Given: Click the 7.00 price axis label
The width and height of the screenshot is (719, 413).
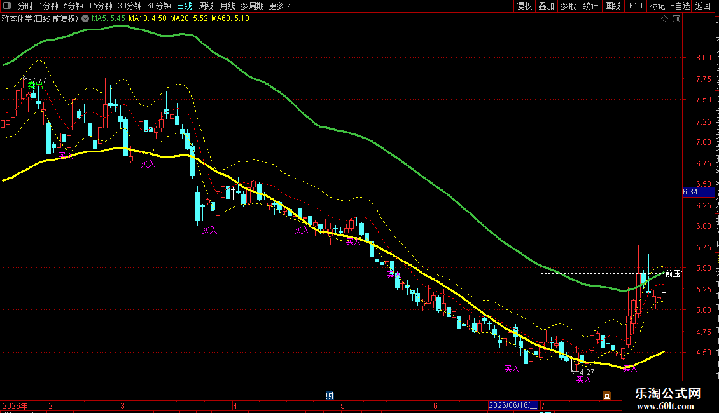Looking at the screenshot, I should pos(703,142).
